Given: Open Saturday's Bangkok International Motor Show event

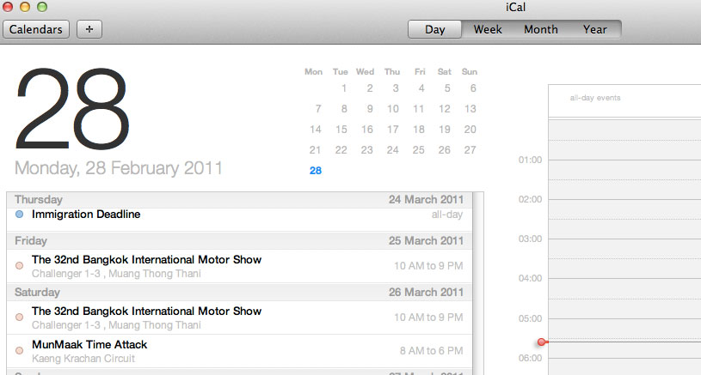Looking at the screenshot, I should 146,311.
